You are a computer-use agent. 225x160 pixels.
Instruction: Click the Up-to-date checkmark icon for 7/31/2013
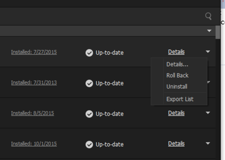[x=89, y=83]
